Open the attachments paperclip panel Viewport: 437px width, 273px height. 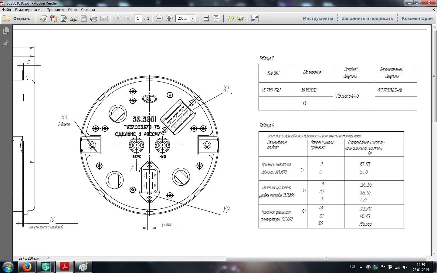tap(6, 44)
